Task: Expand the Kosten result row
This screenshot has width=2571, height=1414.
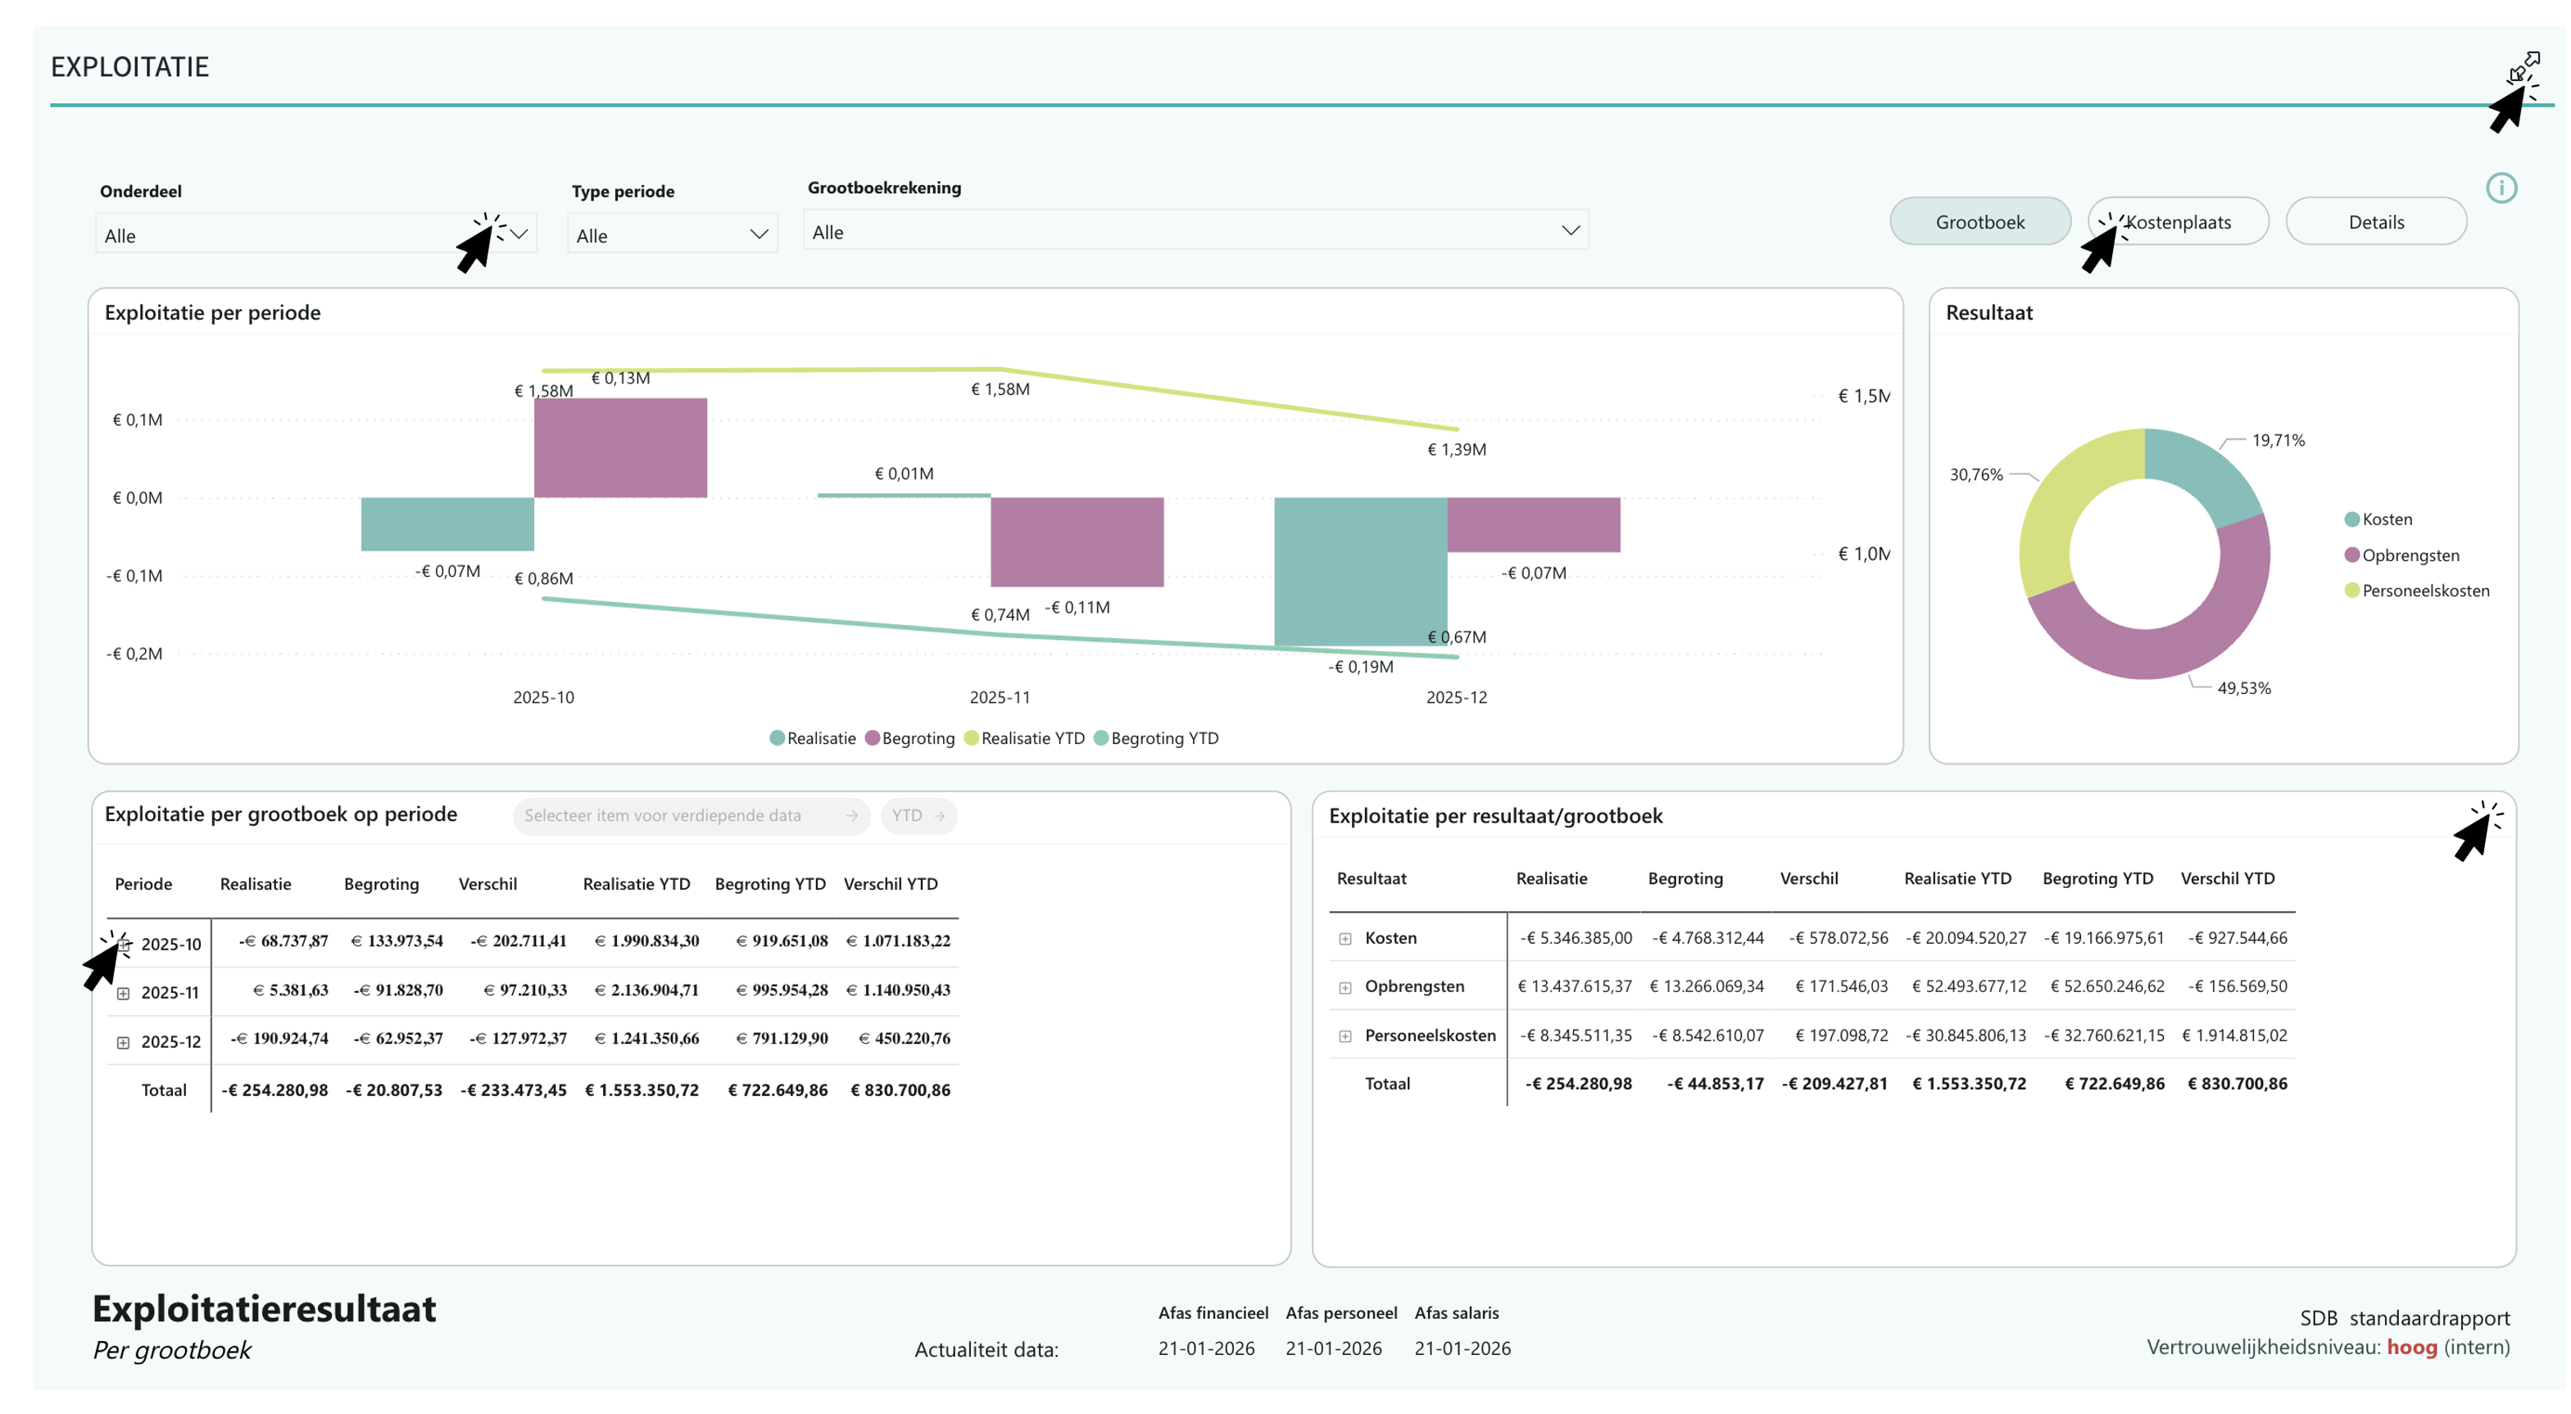Action: (x=1344, y=938)
